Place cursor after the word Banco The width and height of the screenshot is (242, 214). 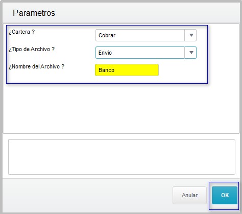pyautogui.click(x=115, y=70)
